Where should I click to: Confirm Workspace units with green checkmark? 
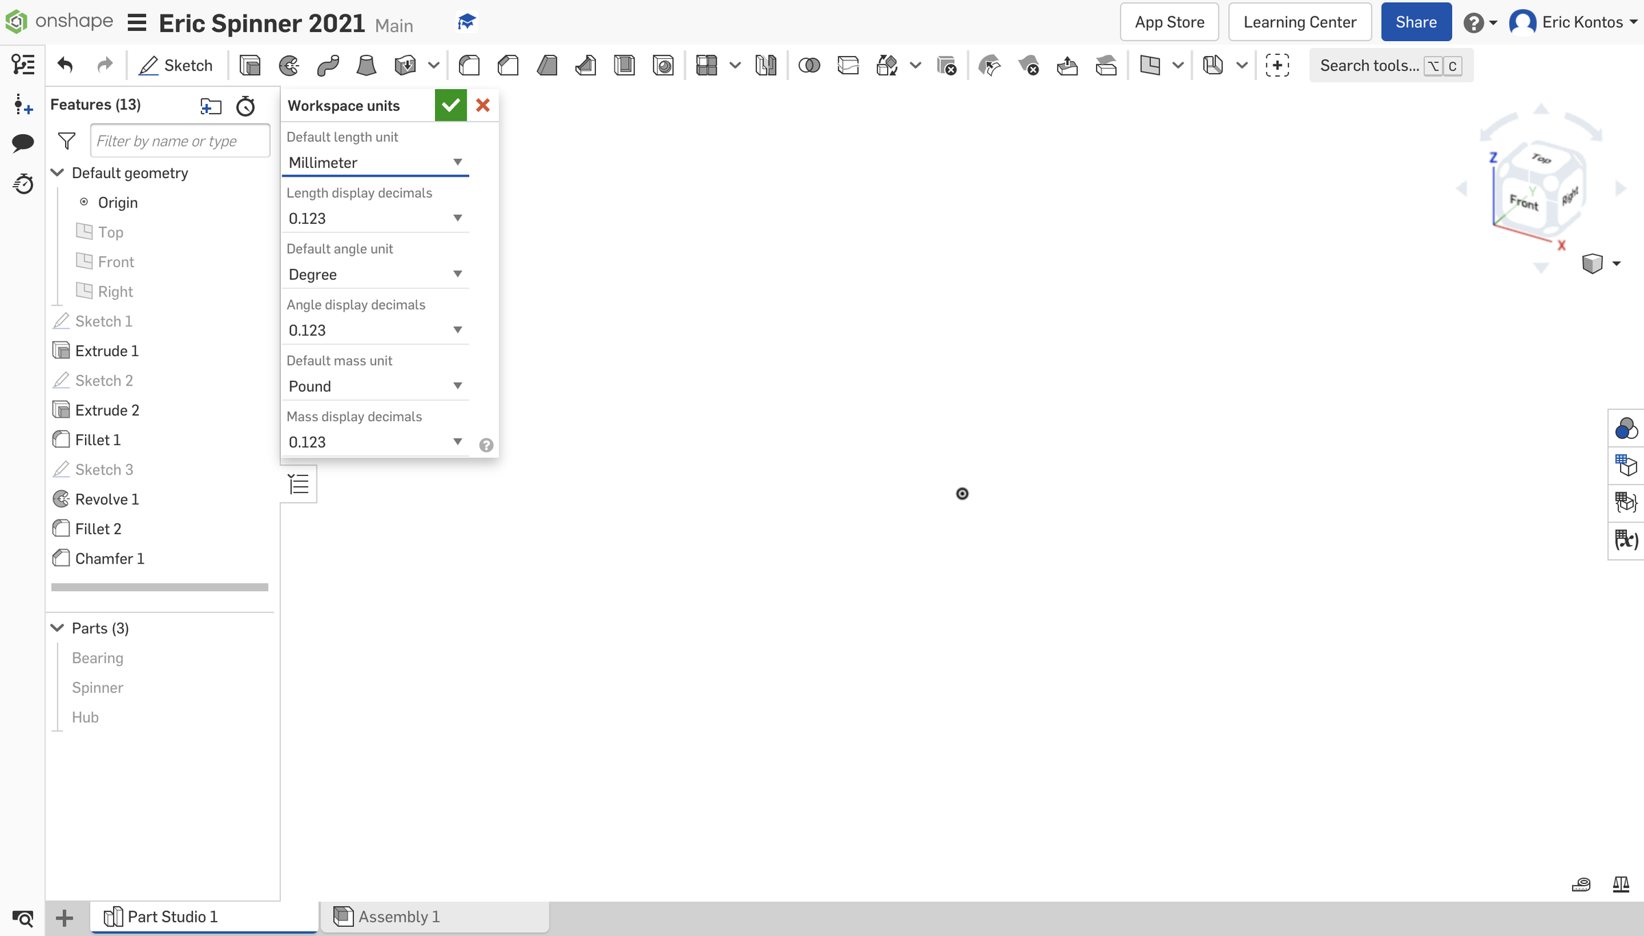pos(451,105)
